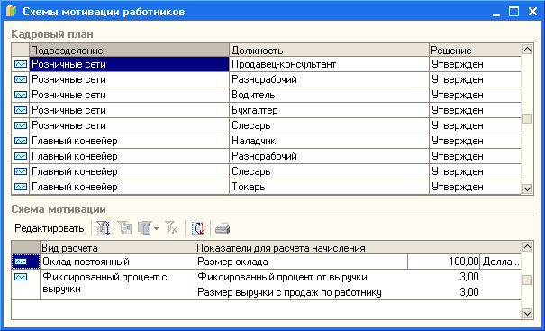545x331 pixels.
Task: Click row icon for Главный конвейер Разнорабочий
Action: (21, 156)
